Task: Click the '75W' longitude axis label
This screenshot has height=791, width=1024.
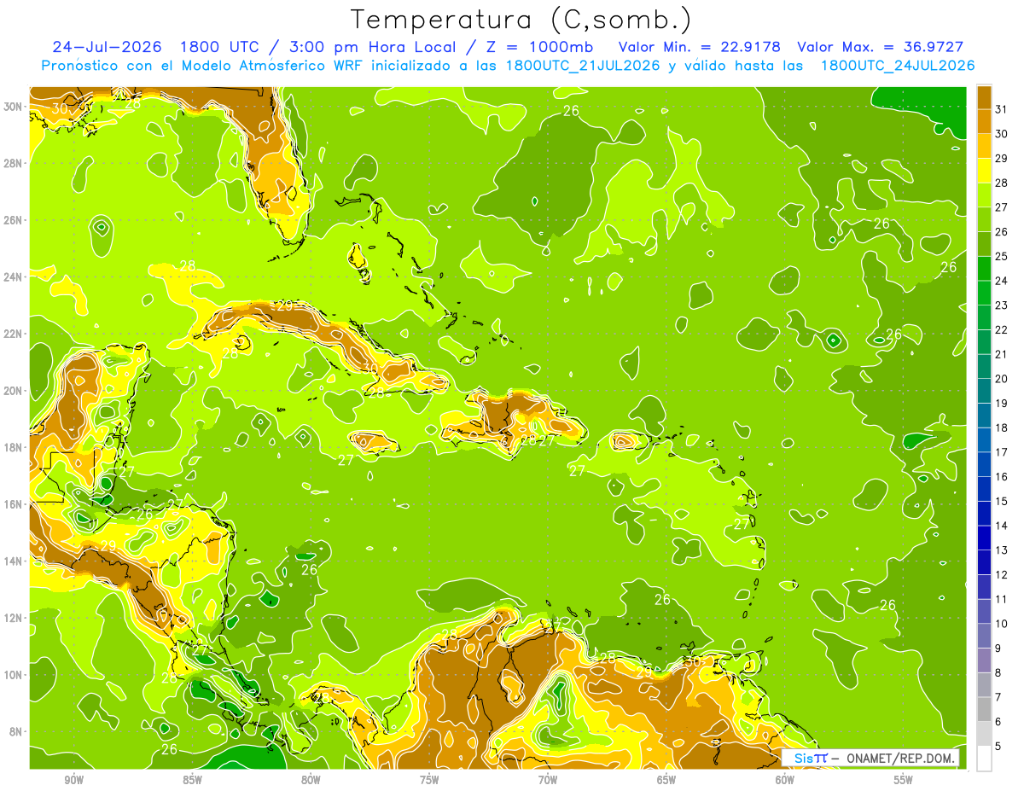Action: 429,780
